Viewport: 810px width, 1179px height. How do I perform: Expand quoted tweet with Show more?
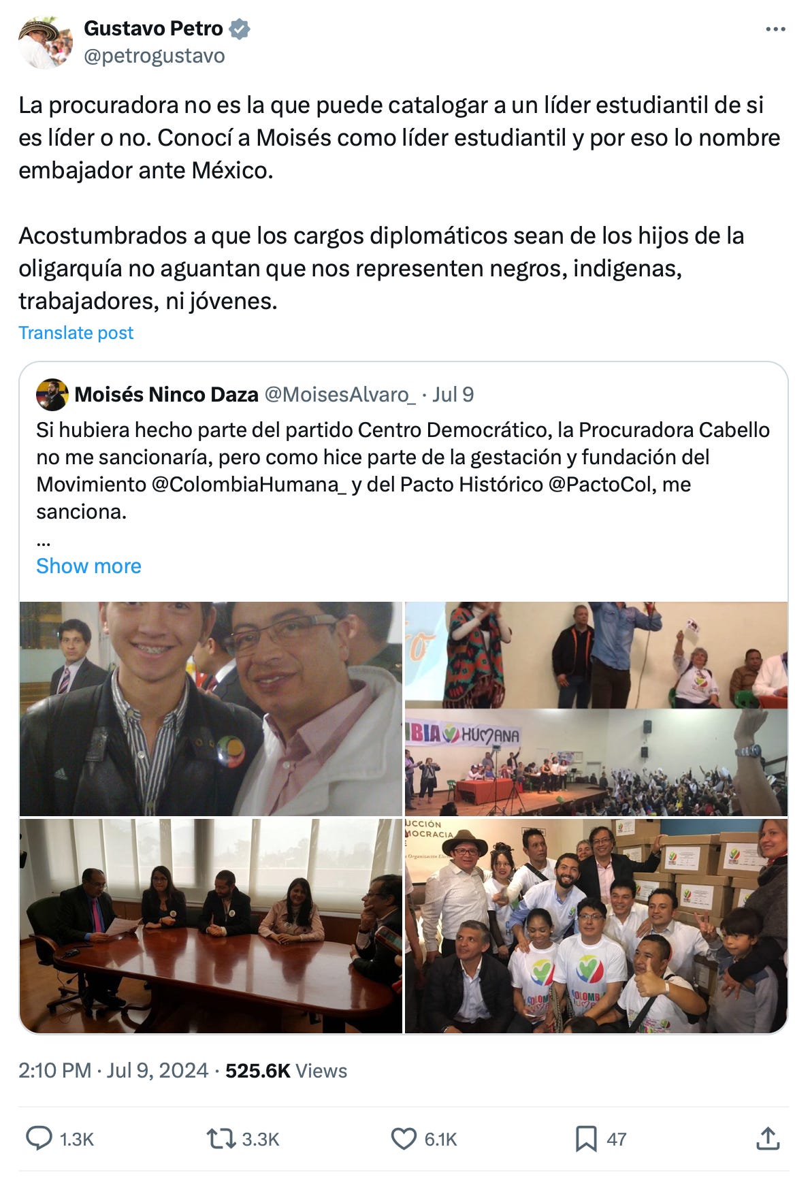[x=88, y=566]
